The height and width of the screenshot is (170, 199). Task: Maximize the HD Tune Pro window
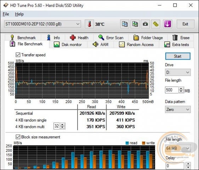(x=175, y=5)
